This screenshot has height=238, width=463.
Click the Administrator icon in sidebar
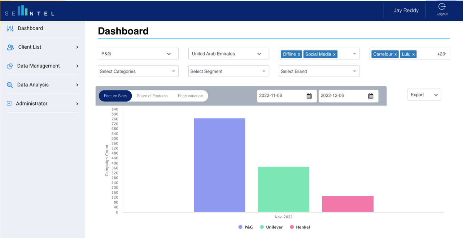(x=9, y=103)
